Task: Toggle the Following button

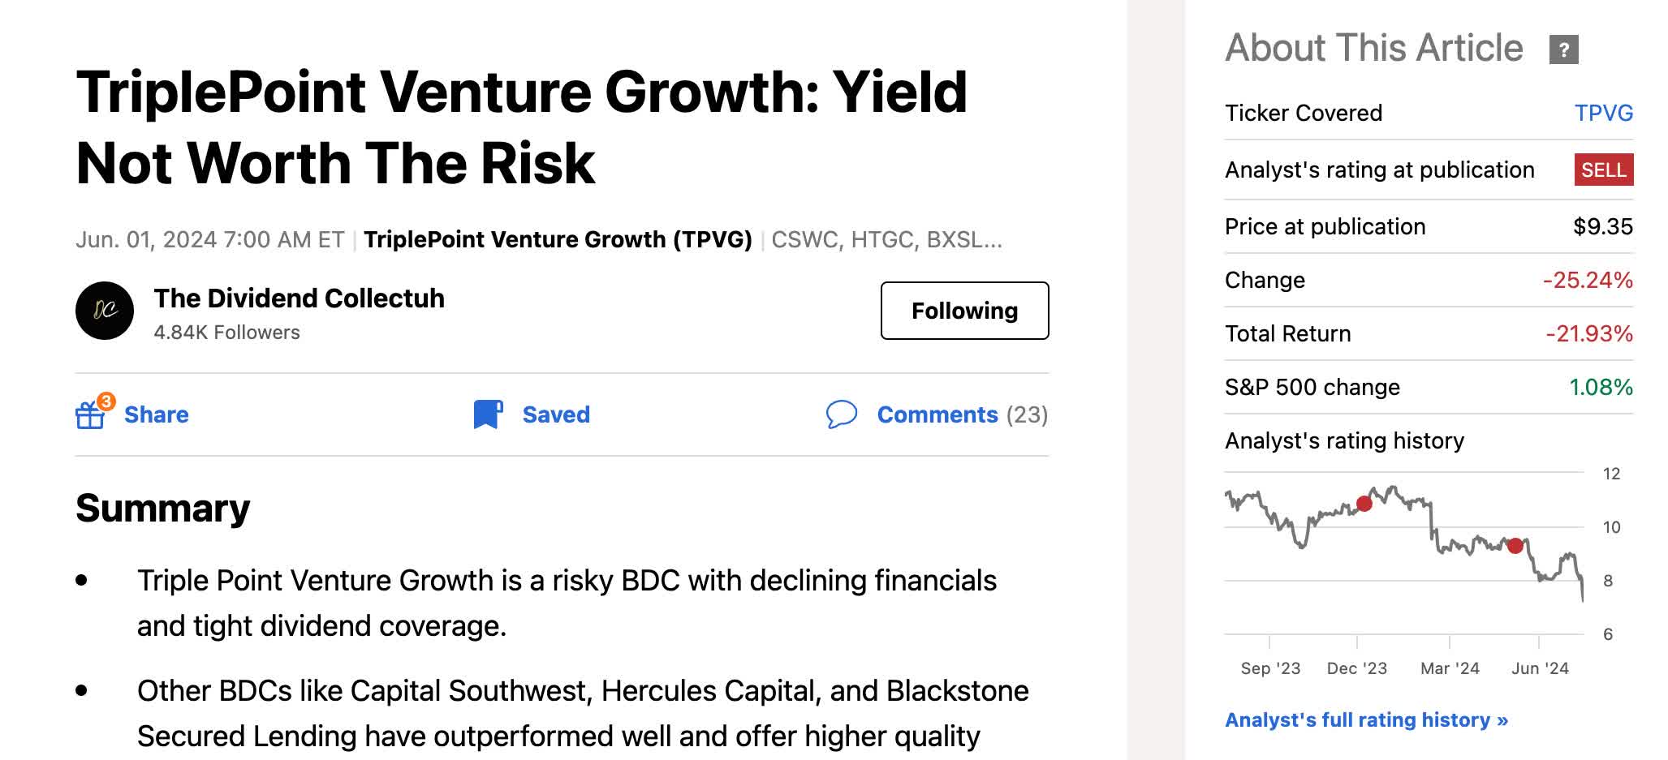Action: click(964, 310)
